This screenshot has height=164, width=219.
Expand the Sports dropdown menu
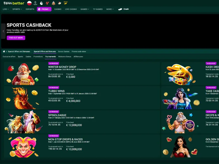pos(18,9)
